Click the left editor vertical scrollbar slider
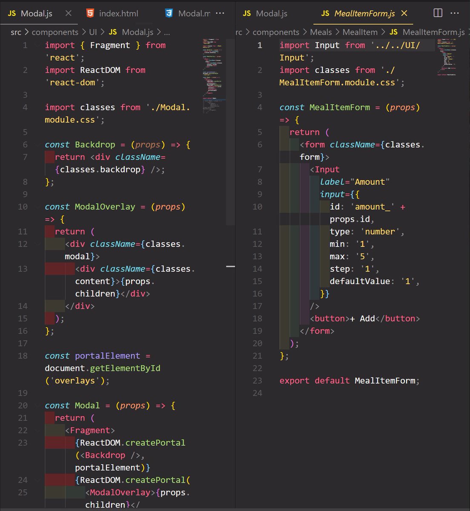The height and width of the screenshot is (511, 470). coord(230,132)
